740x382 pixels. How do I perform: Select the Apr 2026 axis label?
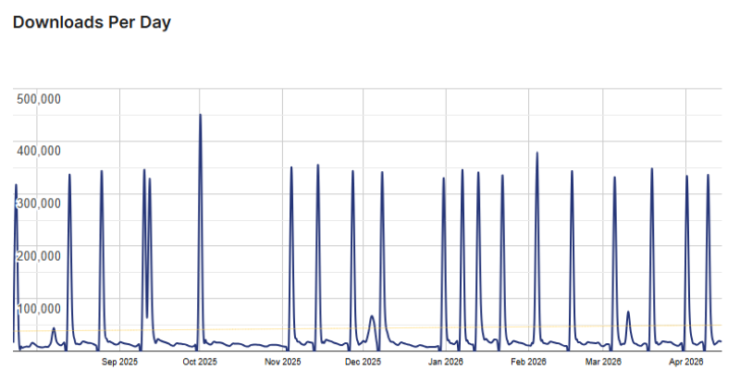click(x=686, y=362)
